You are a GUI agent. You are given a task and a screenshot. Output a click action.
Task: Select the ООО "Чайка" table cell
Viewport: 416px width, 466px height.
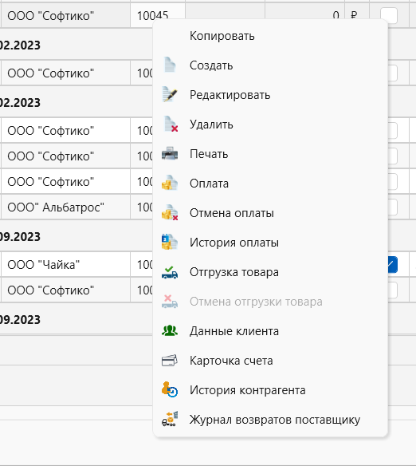click(x=65, y=264)
